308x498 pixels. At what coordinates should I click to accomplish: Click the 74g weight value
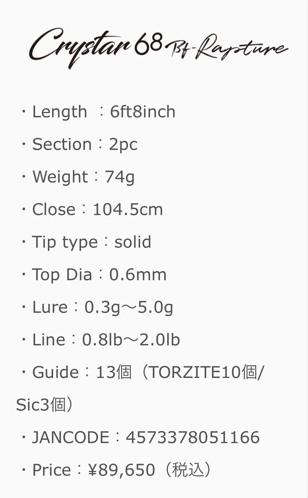point(119,177)
